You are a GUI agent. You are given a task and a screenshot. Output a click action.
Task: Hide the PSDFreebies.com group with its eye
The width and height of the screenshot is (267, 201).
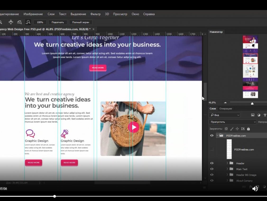click(212, 135)
